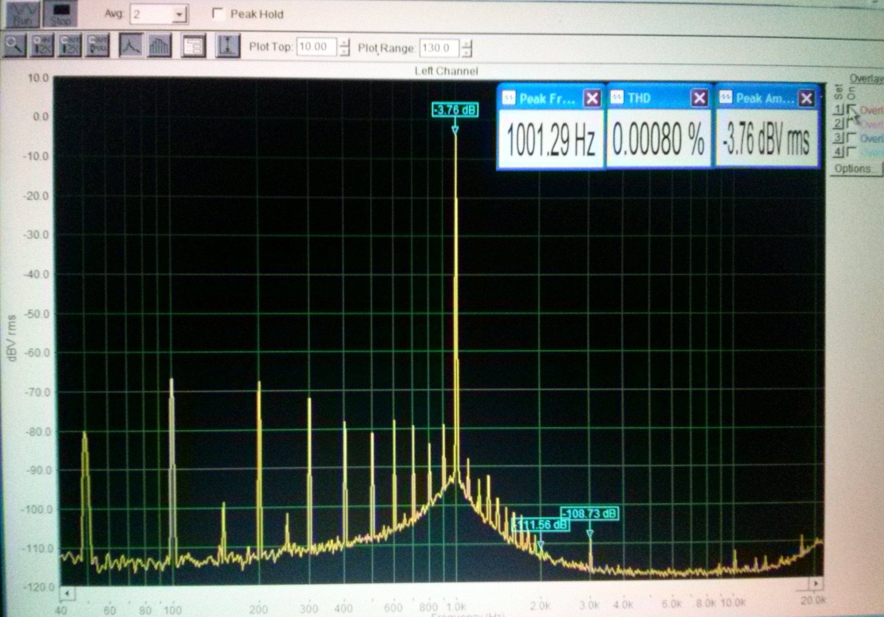884x617 pixels.
Task: Click the Plot Top input field
Action: point(317,47)
